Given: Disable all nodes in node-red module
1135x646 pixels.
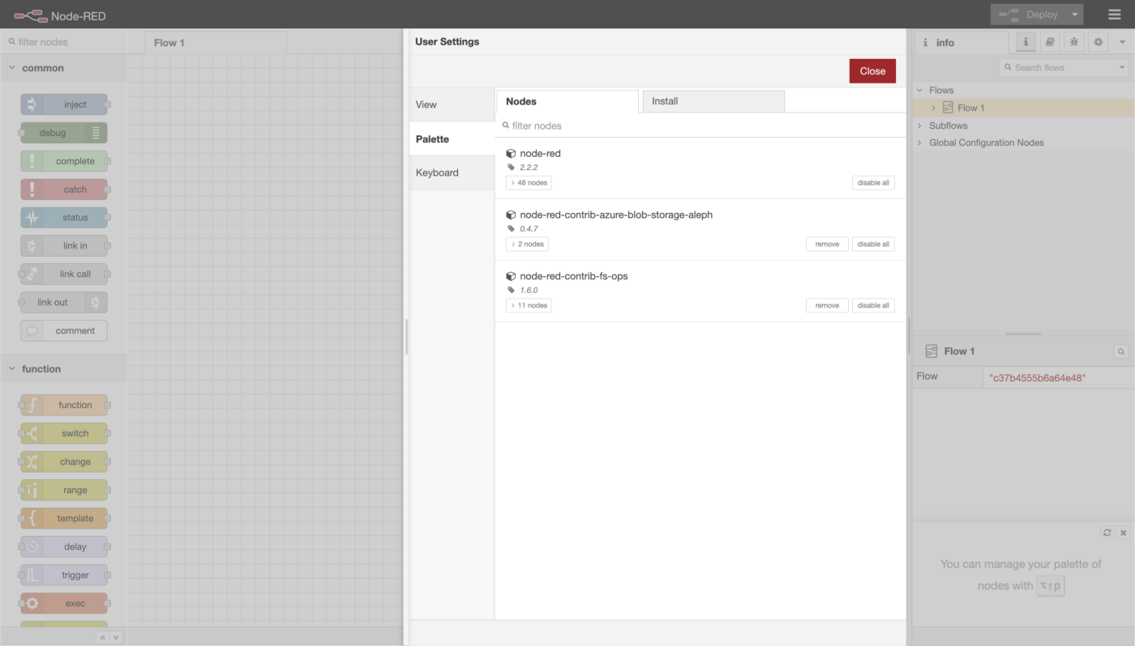Looking at the screenshot, I should [873, 183].
